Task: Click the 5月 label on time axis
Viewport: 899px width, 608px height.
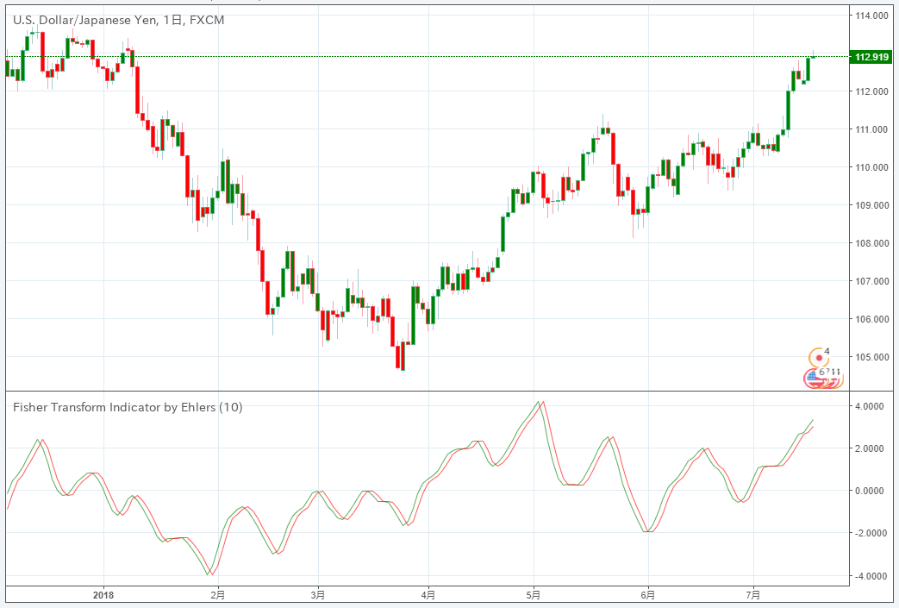Action: coord(534,595)
